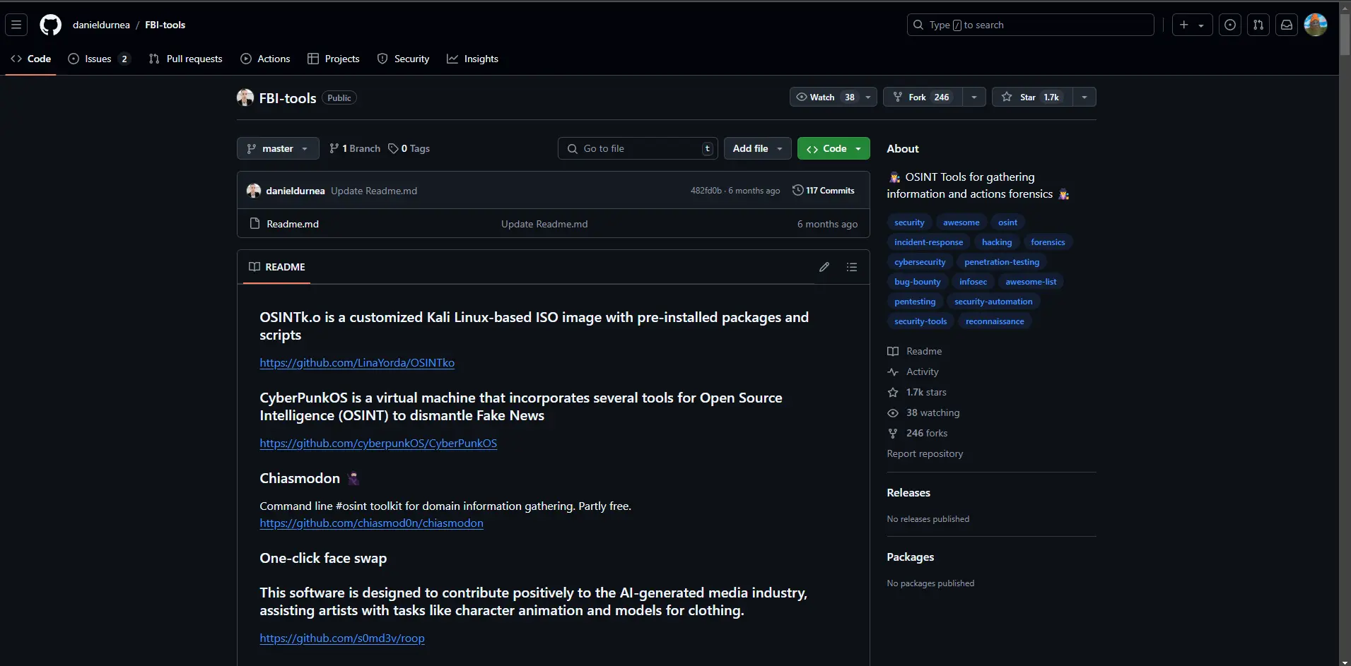The height and width of the screenshot is (666, 1351).
Task: Click danieldurnea avatar in commit row
Action: tap(254, 191)
